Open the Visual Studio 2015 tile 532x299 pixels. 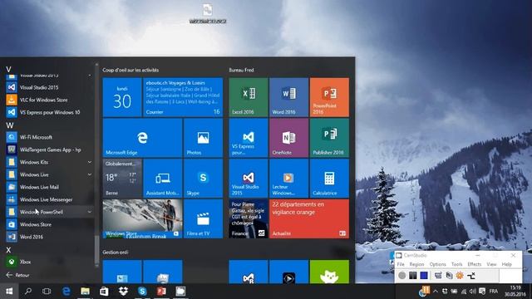pos(249,179)
